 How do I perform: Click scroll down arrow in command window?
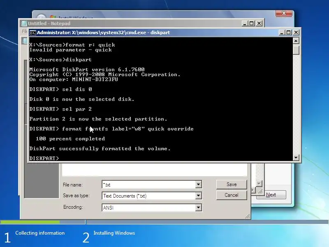point(296,158)
